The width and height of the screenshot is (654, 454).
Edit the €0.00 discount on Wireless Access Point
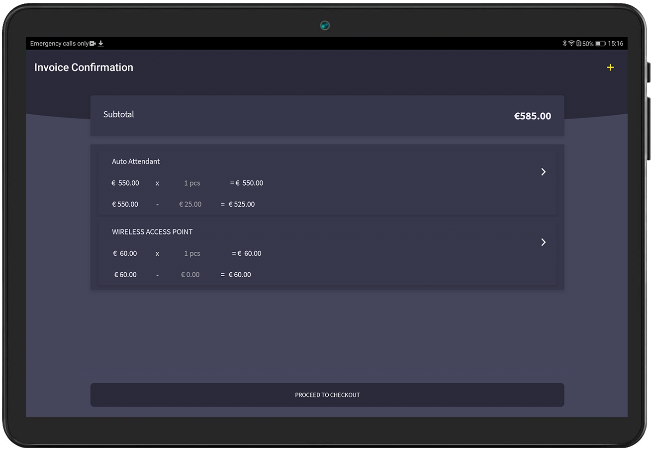point(190,275)
